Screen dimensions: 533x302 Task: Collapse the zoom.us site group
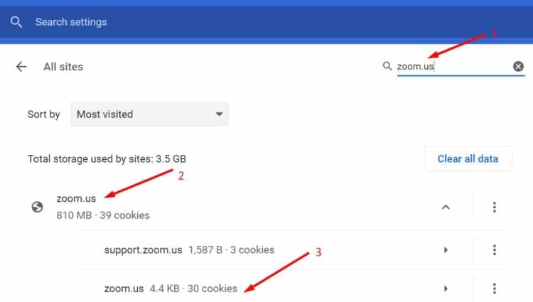[x=446, y=207]
